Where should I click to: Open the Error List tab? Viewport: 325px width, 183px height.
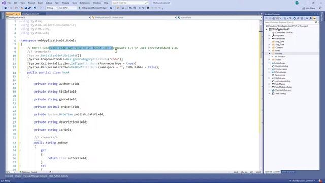click(x=9, y=176)
